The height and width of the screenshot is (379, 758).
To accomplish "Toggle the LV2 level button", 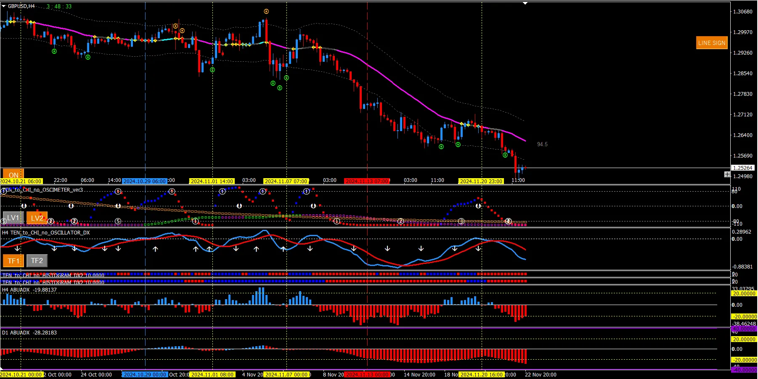I will [x=37, y=218].
